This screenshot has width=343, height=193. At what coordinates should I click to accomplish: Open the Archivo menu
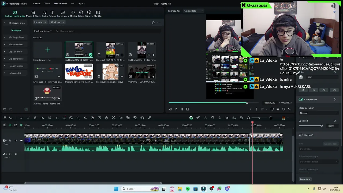[37, 4]
